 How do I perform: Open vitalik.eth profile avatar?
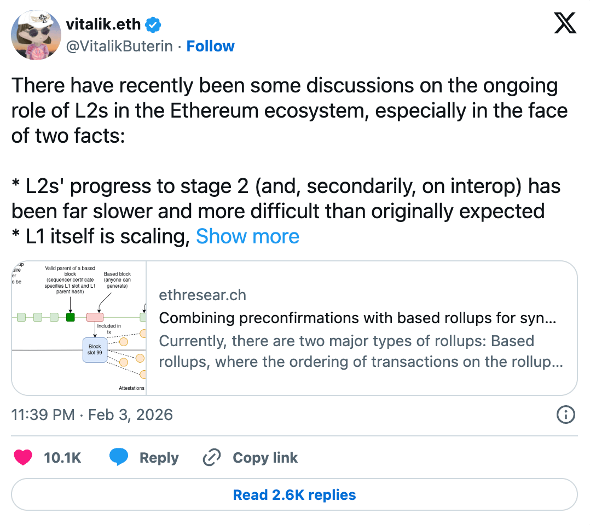(x=36, y=35)
